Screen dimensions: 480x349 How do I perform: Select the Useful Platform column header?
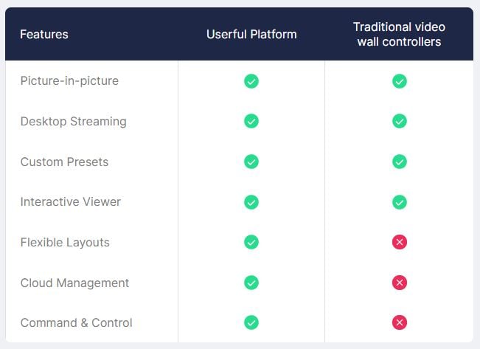(x=251, y=34)
